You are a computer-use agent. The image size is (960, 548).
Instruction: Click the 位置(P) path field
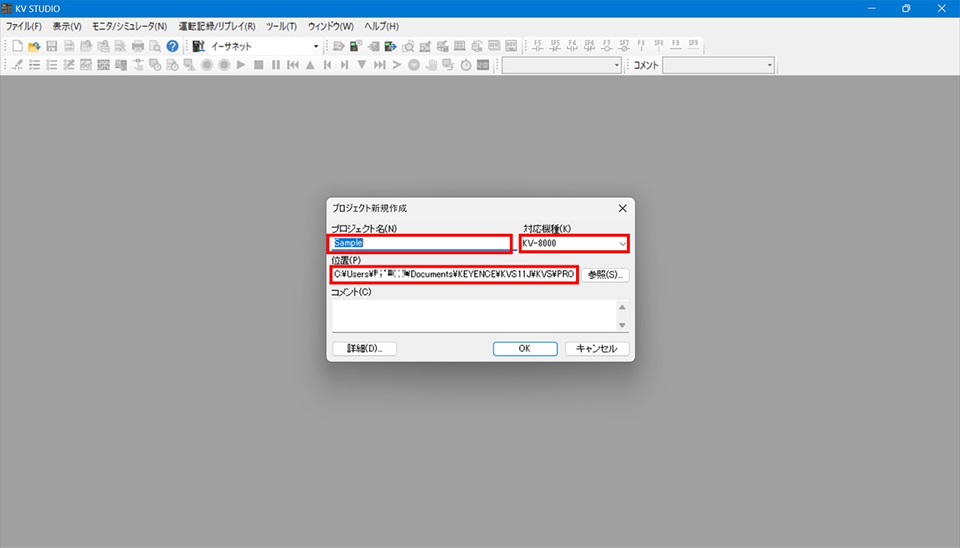(454, 274)
